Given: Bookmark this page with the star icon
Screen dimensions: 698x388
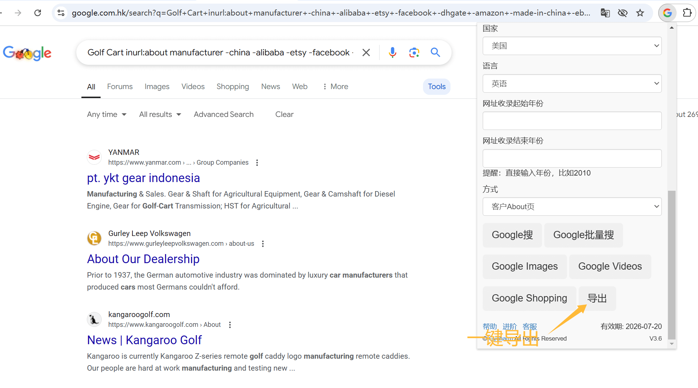Looking at the screenshot, I should [x=640, y=13].
